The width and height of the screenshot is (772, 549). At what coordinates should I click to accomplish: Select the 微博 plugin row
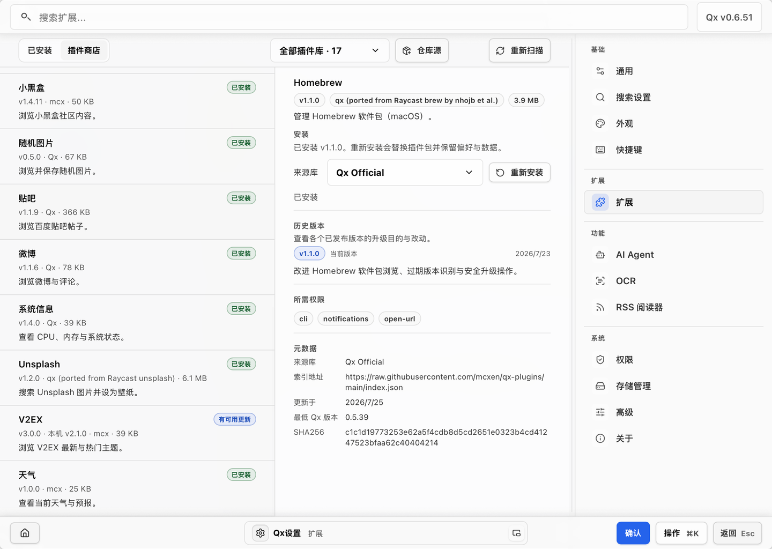137,267
